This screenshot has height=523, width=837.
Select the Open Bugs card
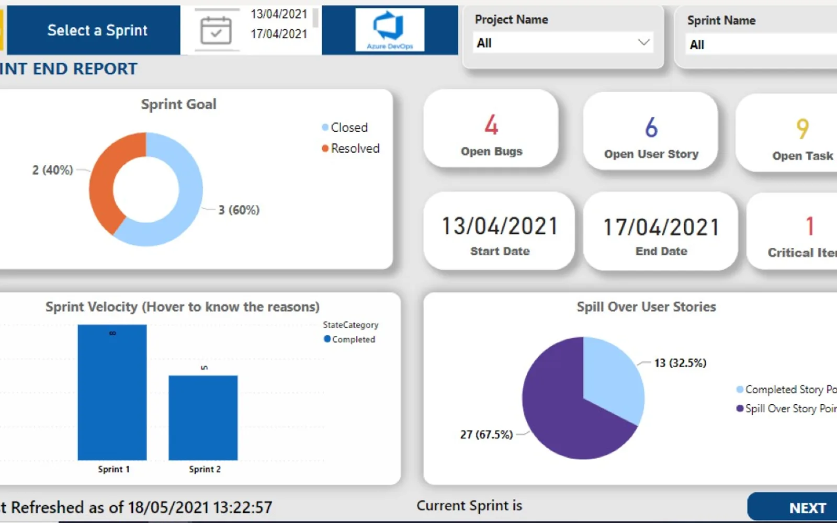pos(491,128)
